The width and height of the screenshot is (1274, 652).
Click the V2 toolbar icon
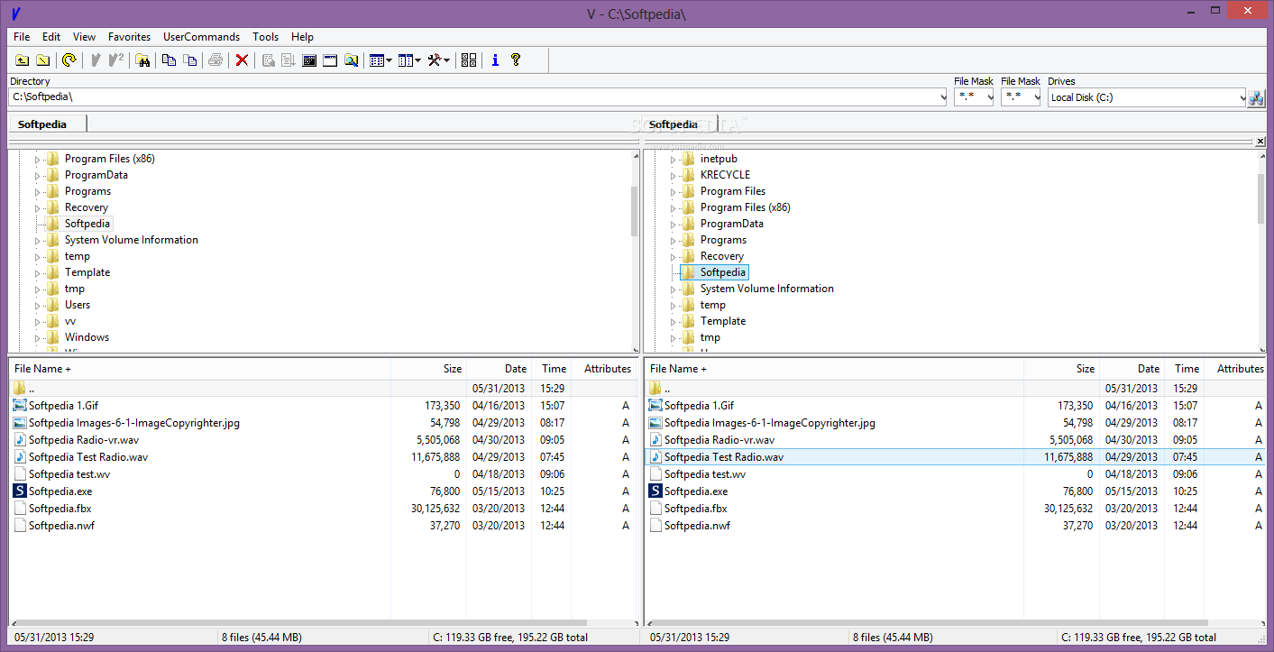[x=115, y=60]
